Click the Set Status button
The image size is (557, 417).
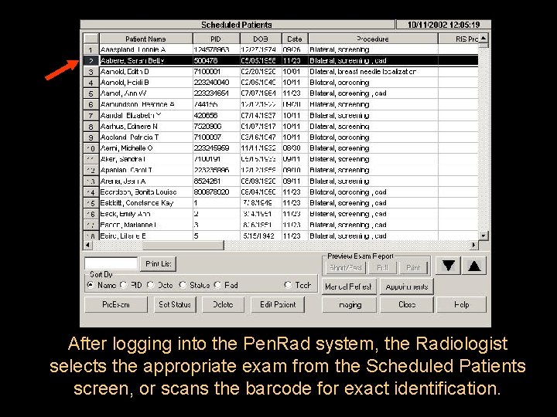click(175, 304)
